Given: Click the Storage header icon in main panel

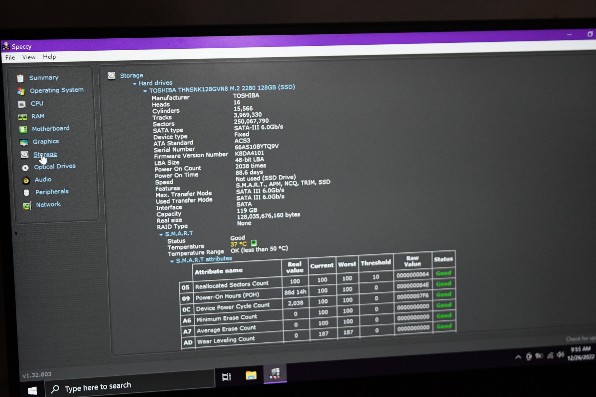Looking at the screenshot, I should pyautogui.click(x=111, y=76).
